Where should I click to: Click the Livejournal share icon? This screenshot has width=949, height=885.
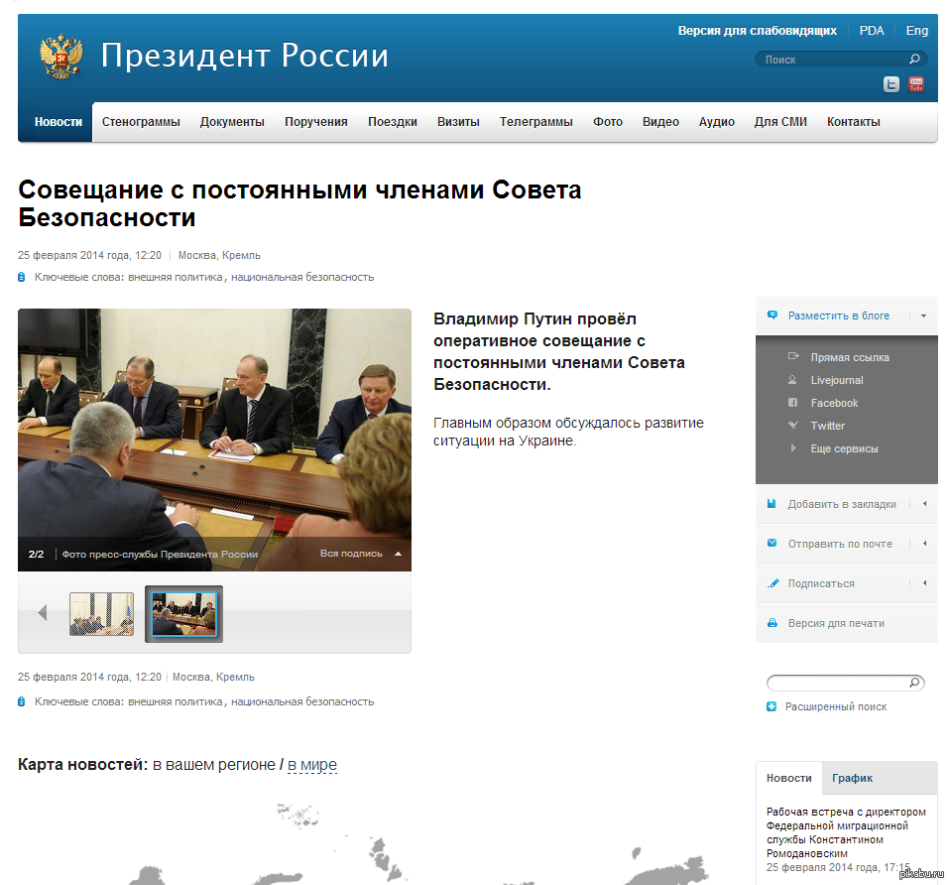click(792, 380)
